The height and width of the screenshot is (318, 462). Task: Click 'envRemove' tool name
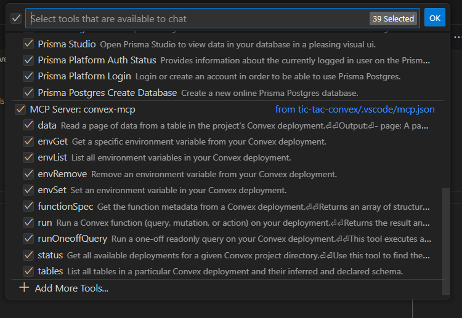(x=62, y=174)
